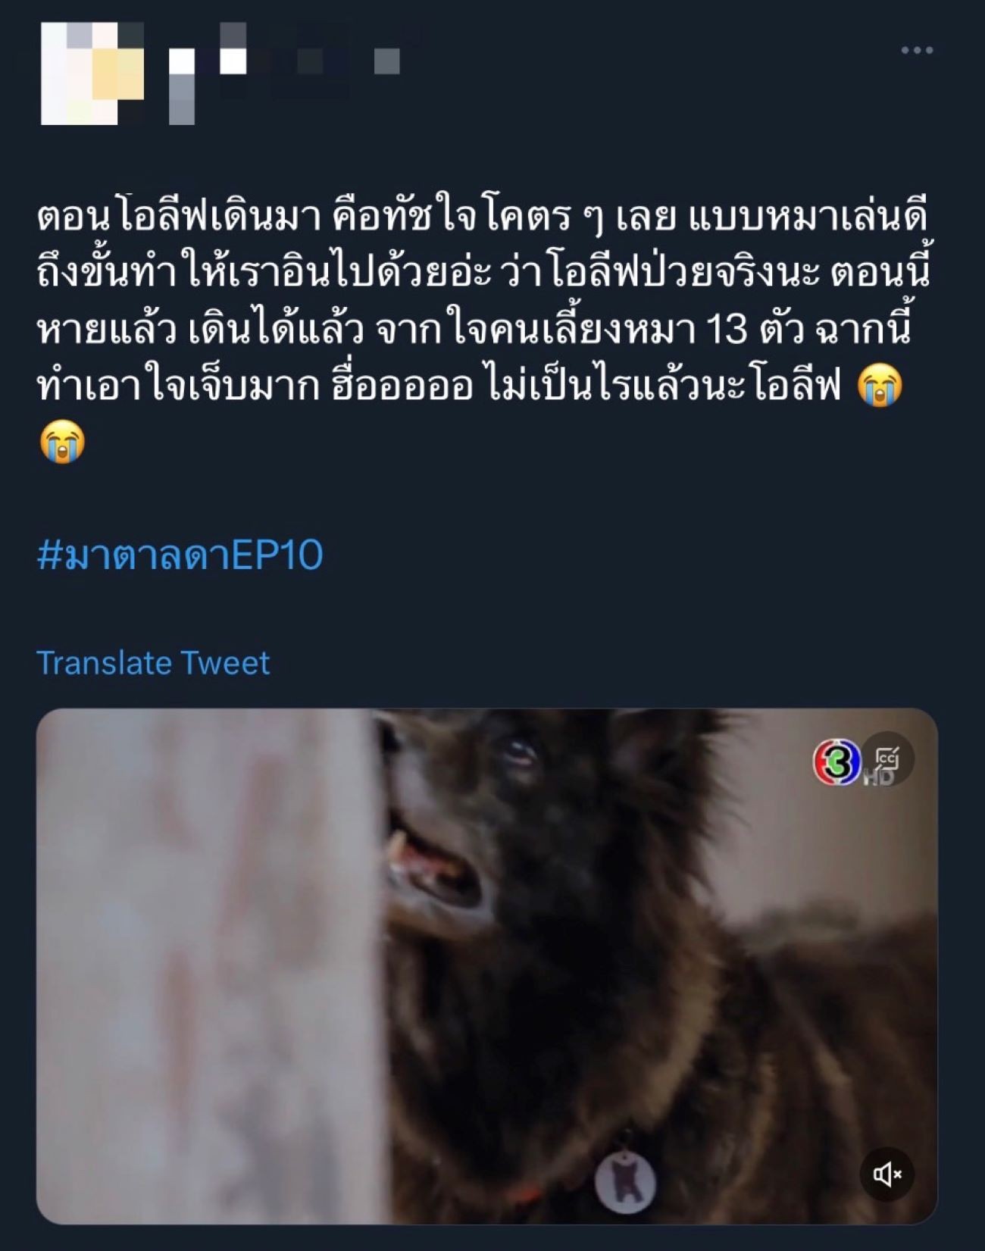Screen dimensions: 985x1251
Task: Open the blurred profile avatar
Action: 92,73
